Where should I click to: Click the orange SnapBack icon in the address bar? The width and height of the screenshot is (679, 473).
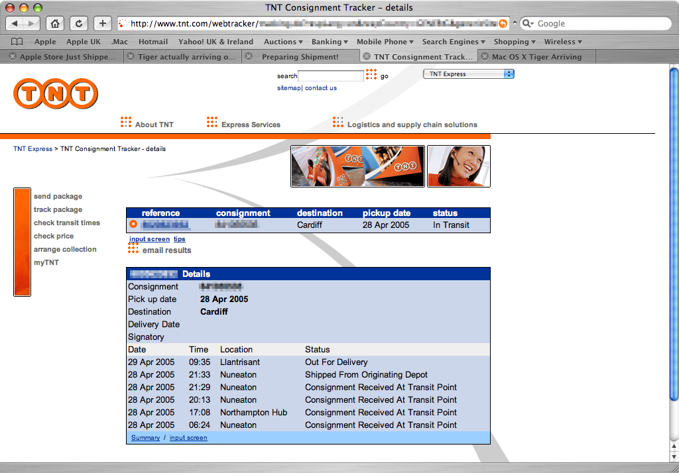(x=503, y=23)
